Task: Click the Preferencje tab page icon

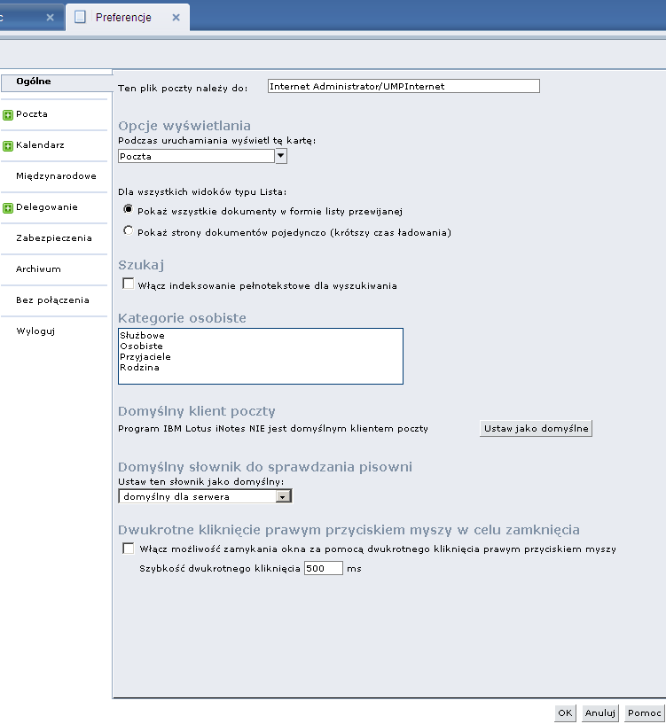Action: [x=81, y=17]
